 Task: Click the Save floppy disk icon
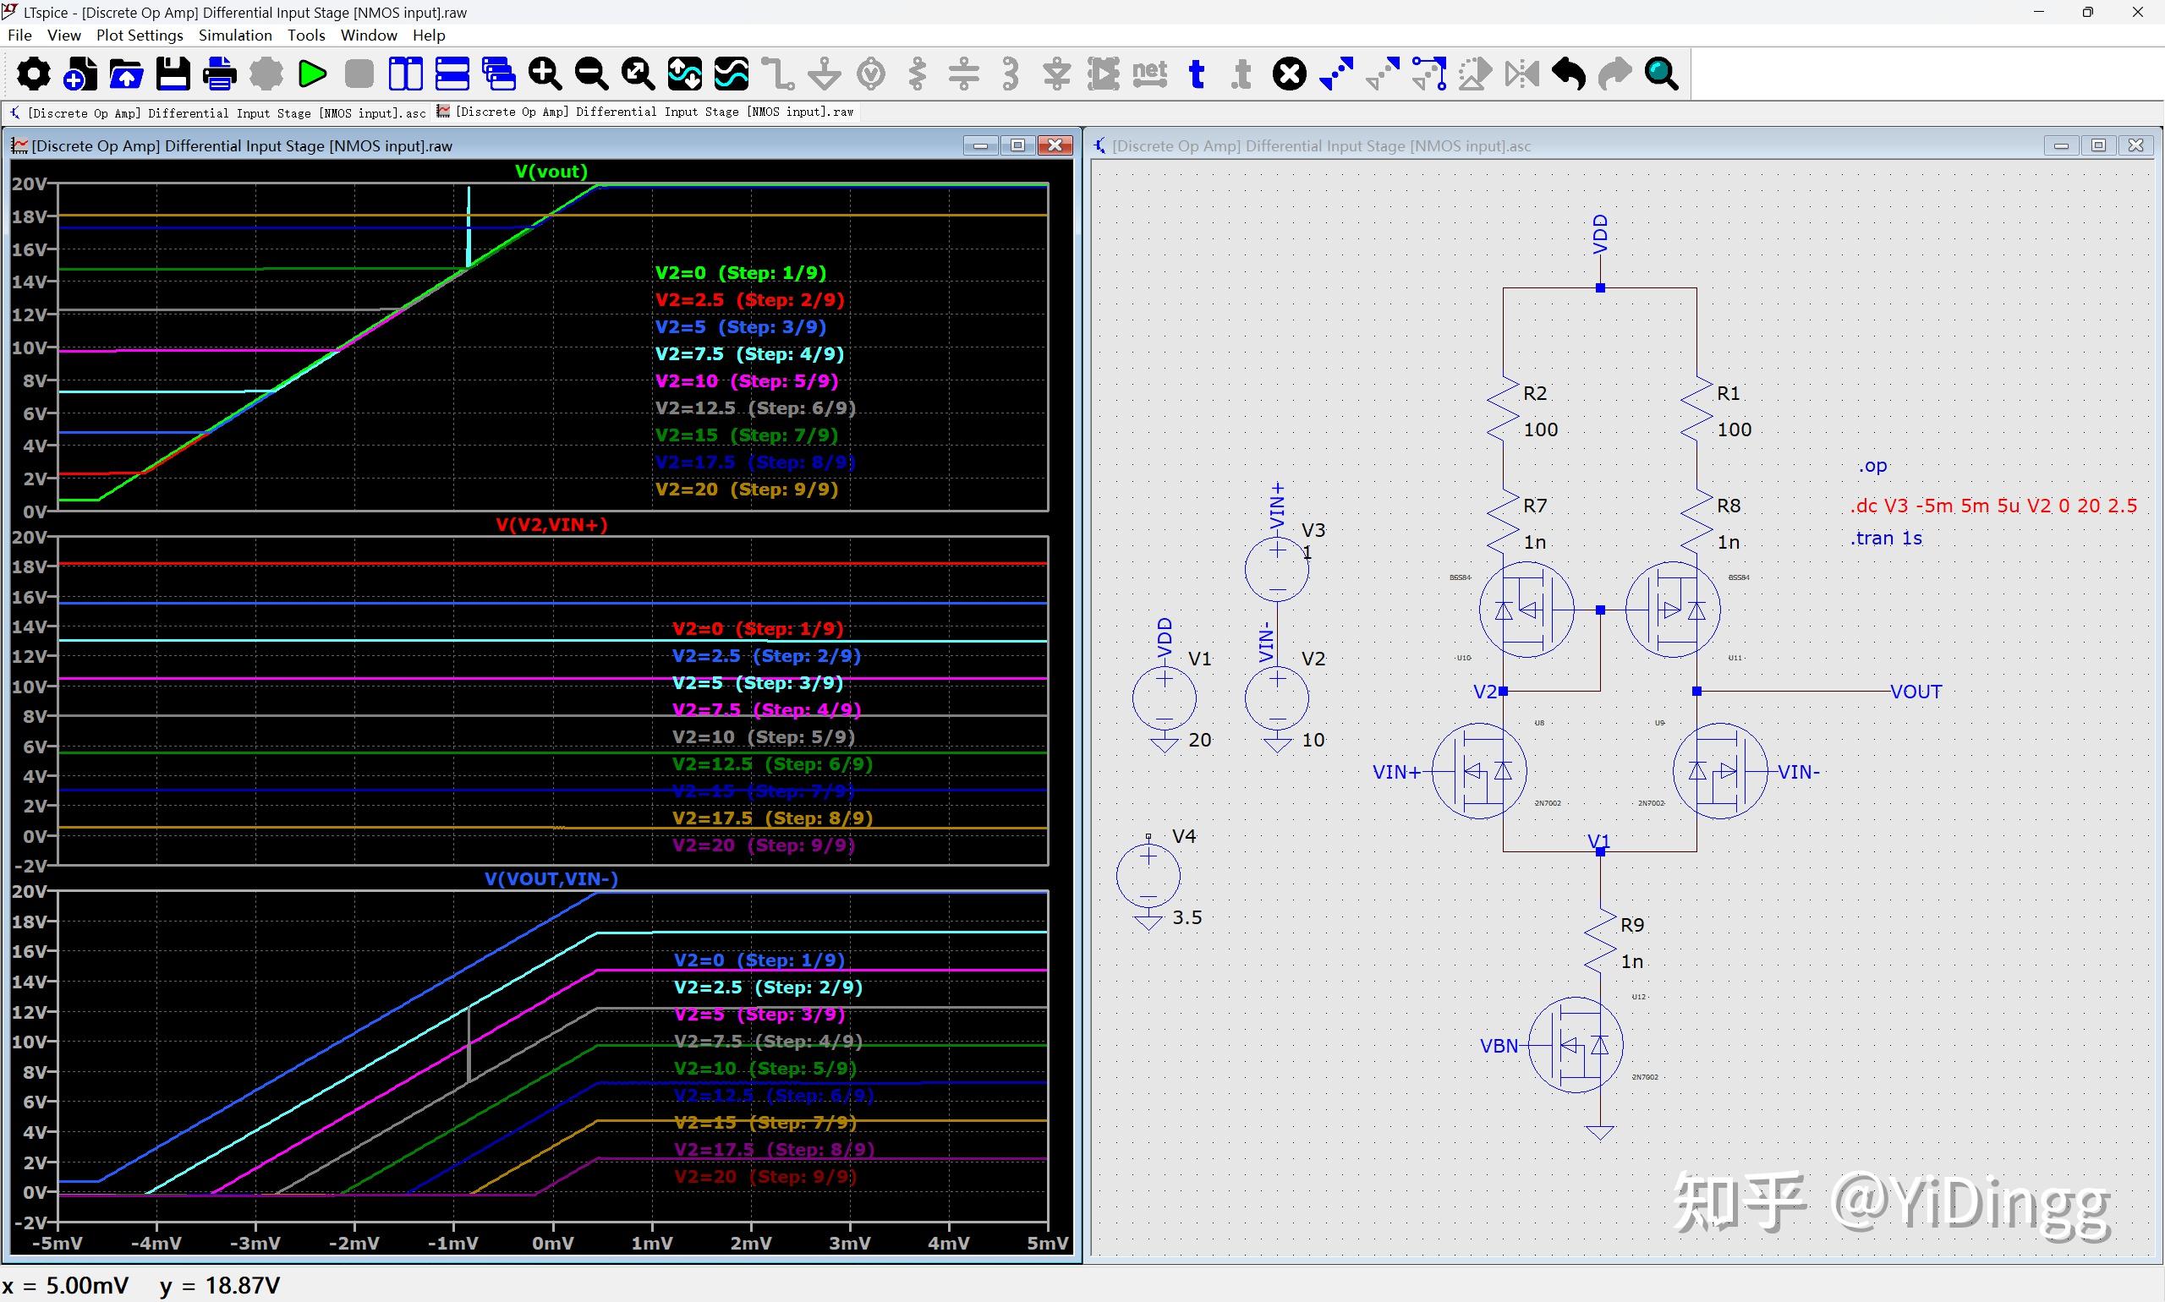(173, 74)
